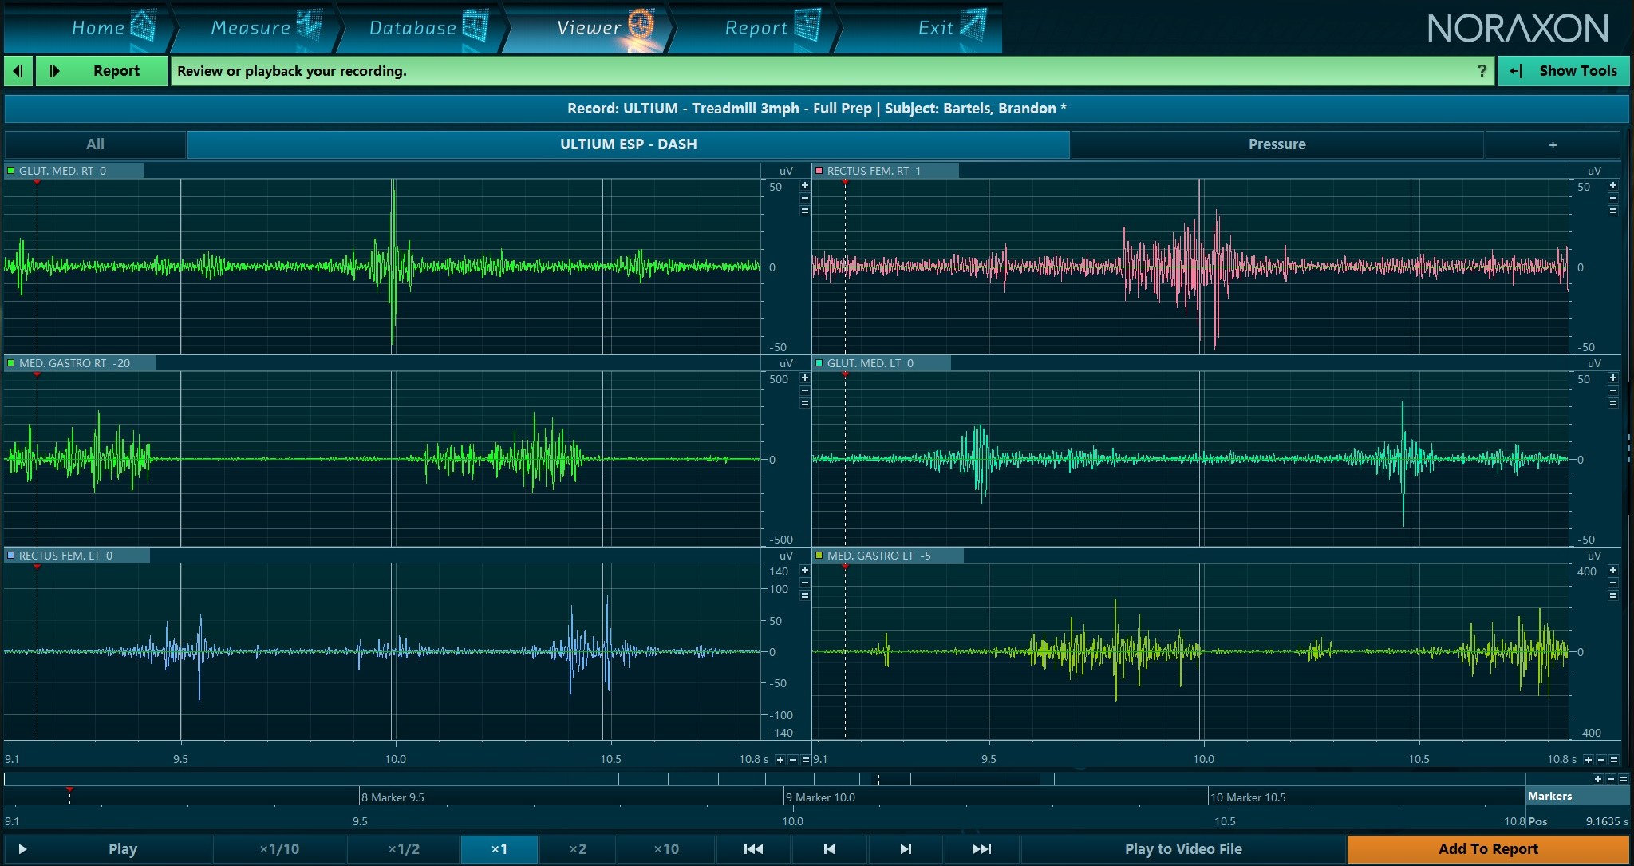Zoom in amplitude on GLUT. MED. RT chart

[x=805, y=185]
